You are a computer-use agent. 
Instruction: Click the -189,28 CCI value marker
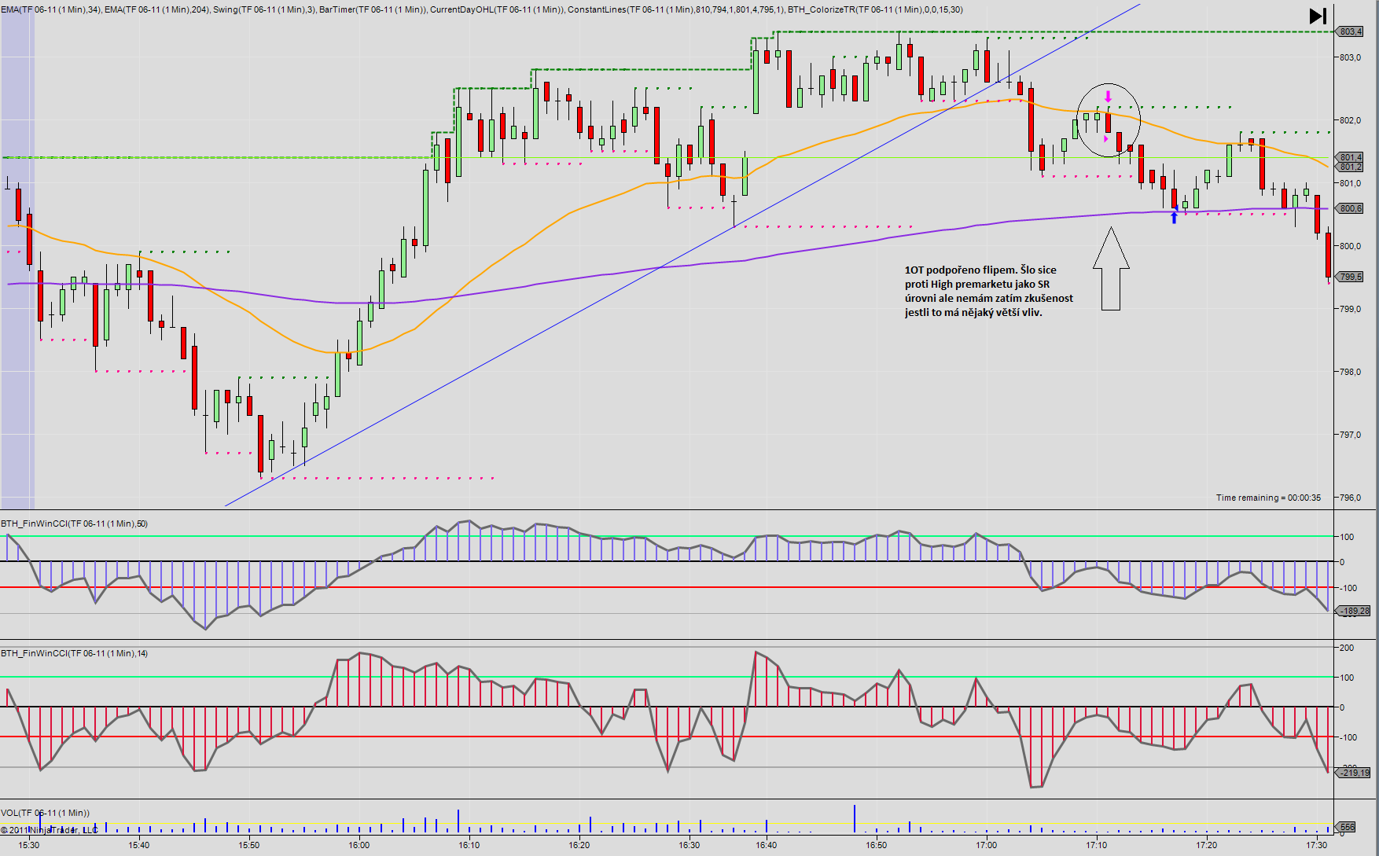click(x=1354, y=611)
